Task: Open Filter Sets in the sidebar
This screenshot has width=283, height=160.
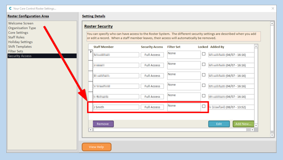Action: [15, 51]
